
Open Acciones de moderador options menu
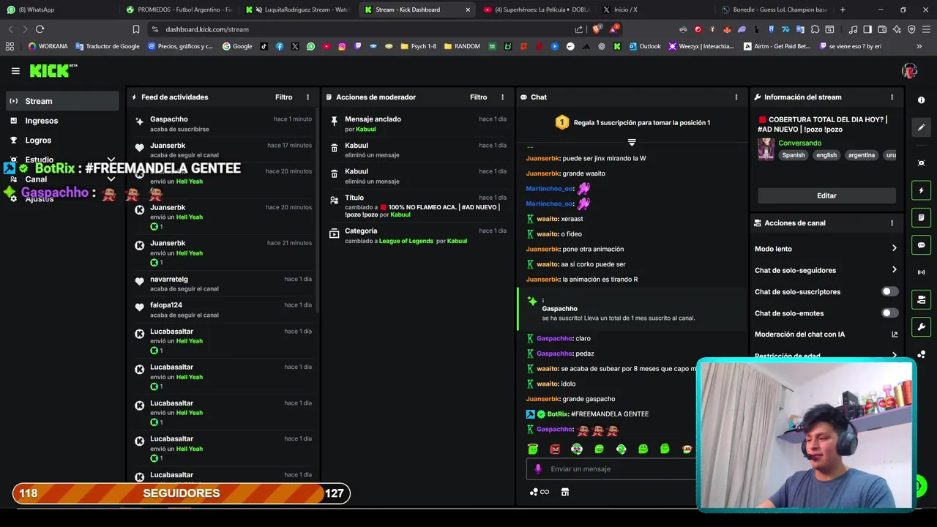(x=502, y=97)
